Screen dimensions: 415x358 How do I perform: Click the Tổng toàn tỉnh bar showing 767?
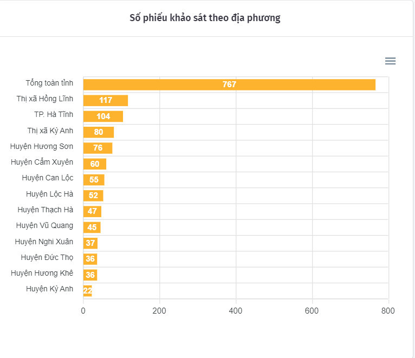click(x=229, y=84)
